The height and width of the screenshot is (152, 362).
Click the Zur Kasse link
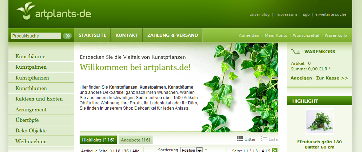coord(332,78)
